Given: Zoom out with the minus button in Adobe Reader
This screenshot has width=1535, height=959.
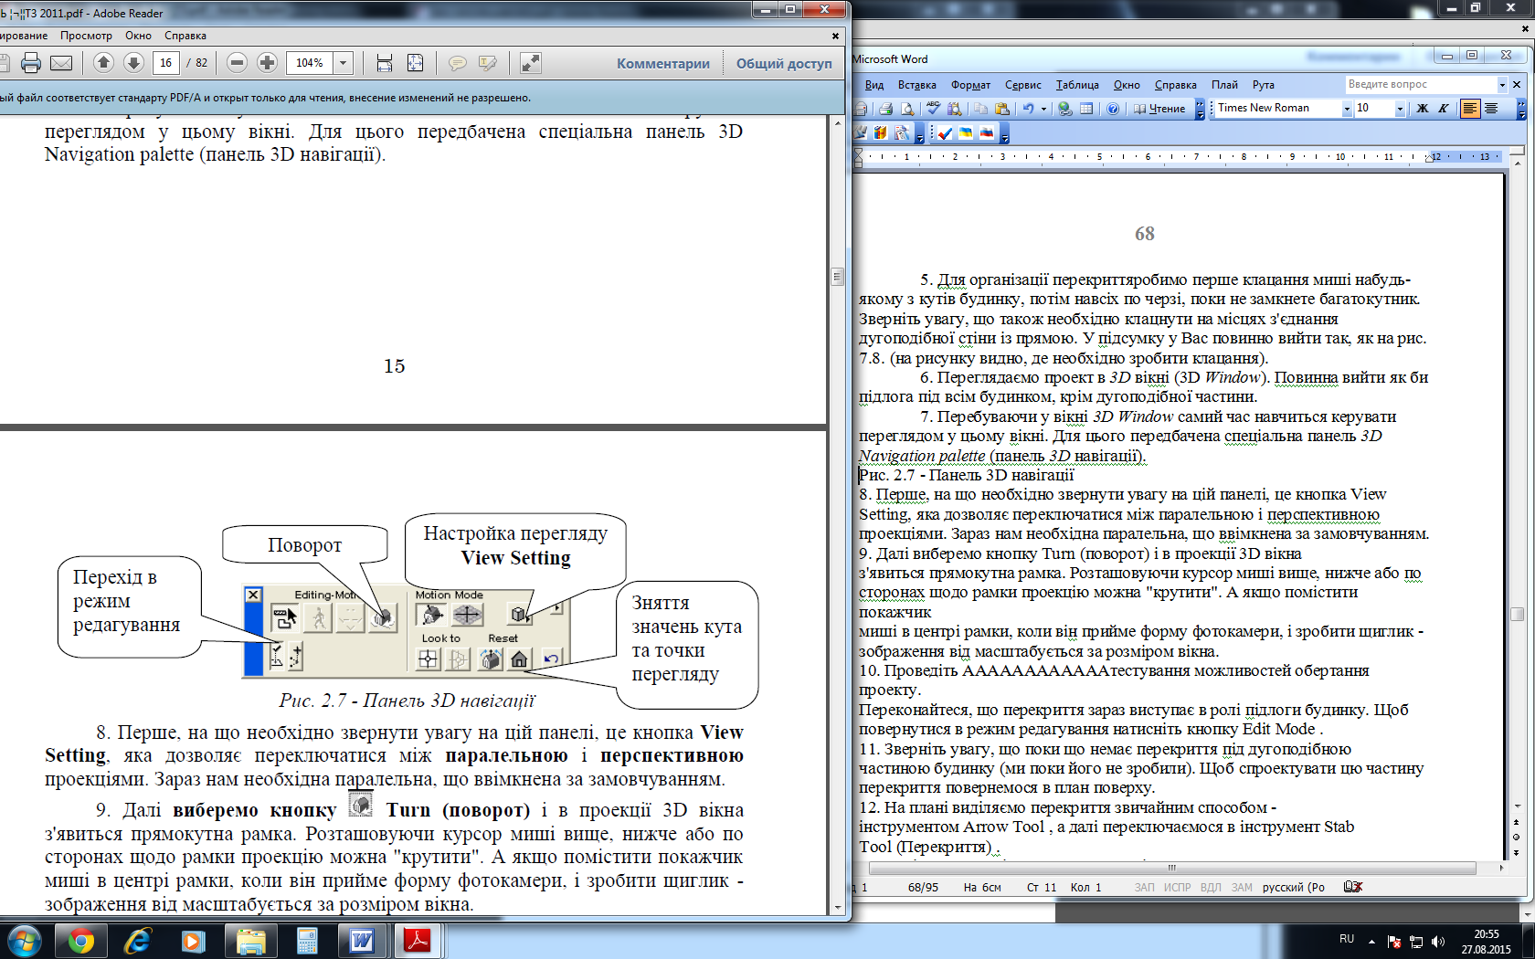Looking at the screenshot, I should click(237, 62).
